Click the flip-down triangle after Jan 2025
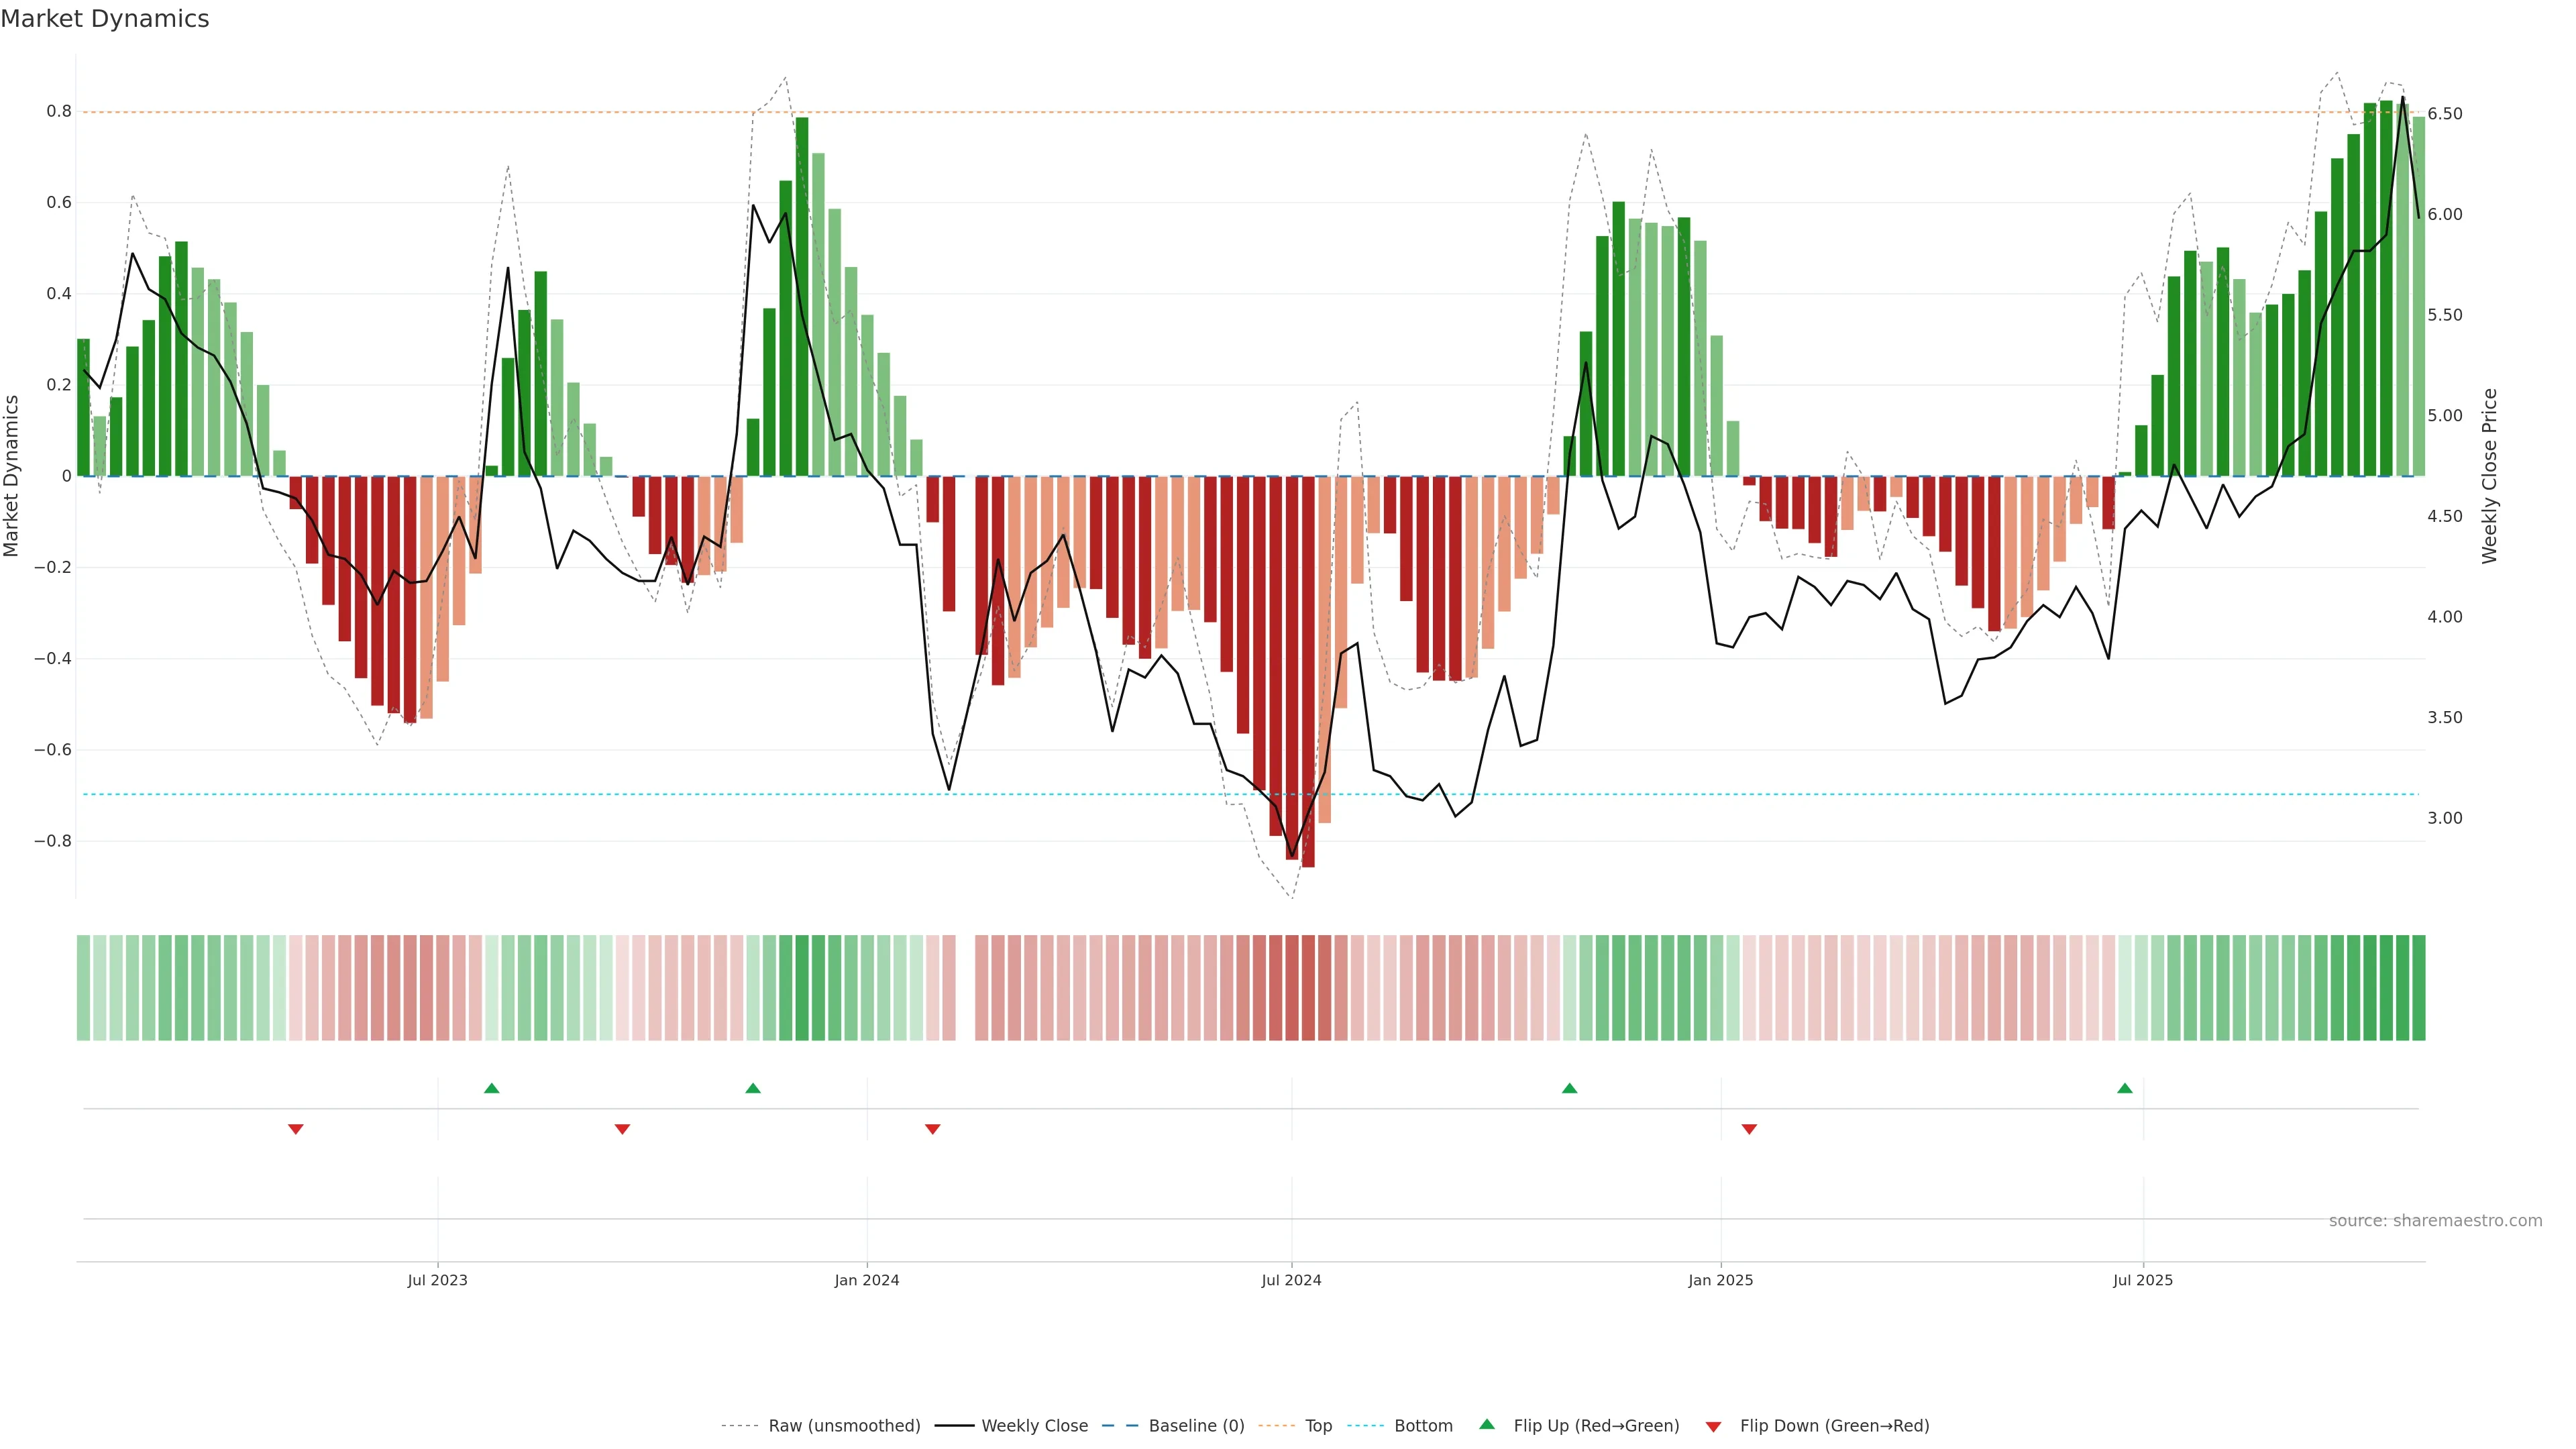2576x1449 pixels. click(x=1749, y=1129)
